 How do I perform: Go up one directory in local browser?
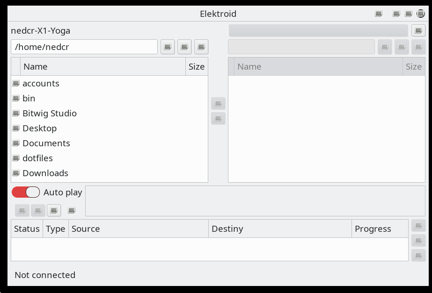click(168, 47)
